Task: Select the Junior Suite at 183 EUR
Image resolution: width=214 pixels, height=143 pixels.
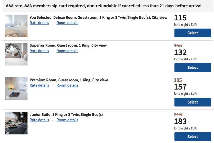Action: click(x=193, y=137)
